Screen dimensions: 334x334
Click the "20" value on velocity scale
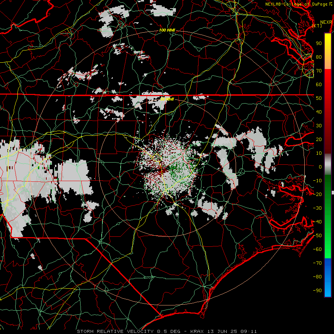pyautogui.click(x=319, y=140)
